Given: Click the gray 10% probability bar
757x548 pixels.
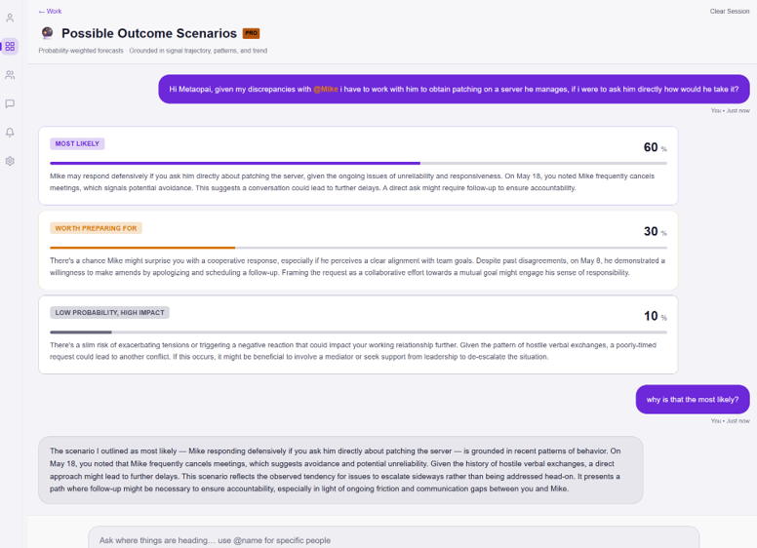Looking at the screenshot, I should point(81,333).
